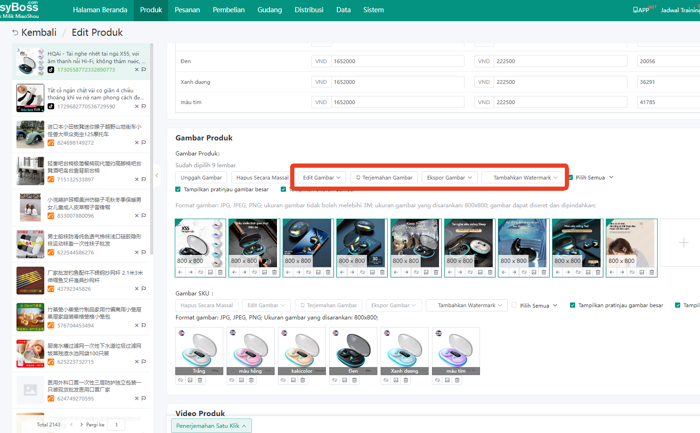Flag product 576704439494 in sidebar

(x=144, y=325)
